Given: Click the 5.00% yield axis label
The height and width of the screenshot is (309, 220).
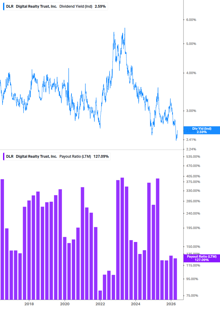Looking at the screenshot, I should (x=191, y=44).
